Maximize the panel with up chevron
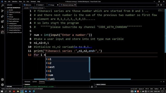The image size is (166, 93). (161, 82)
